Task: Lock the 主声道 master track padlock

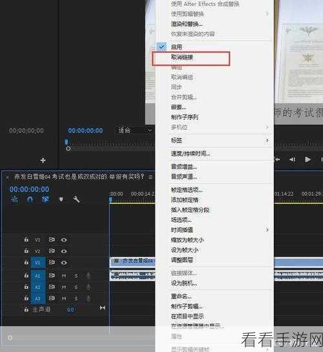Action: point(26,309)
